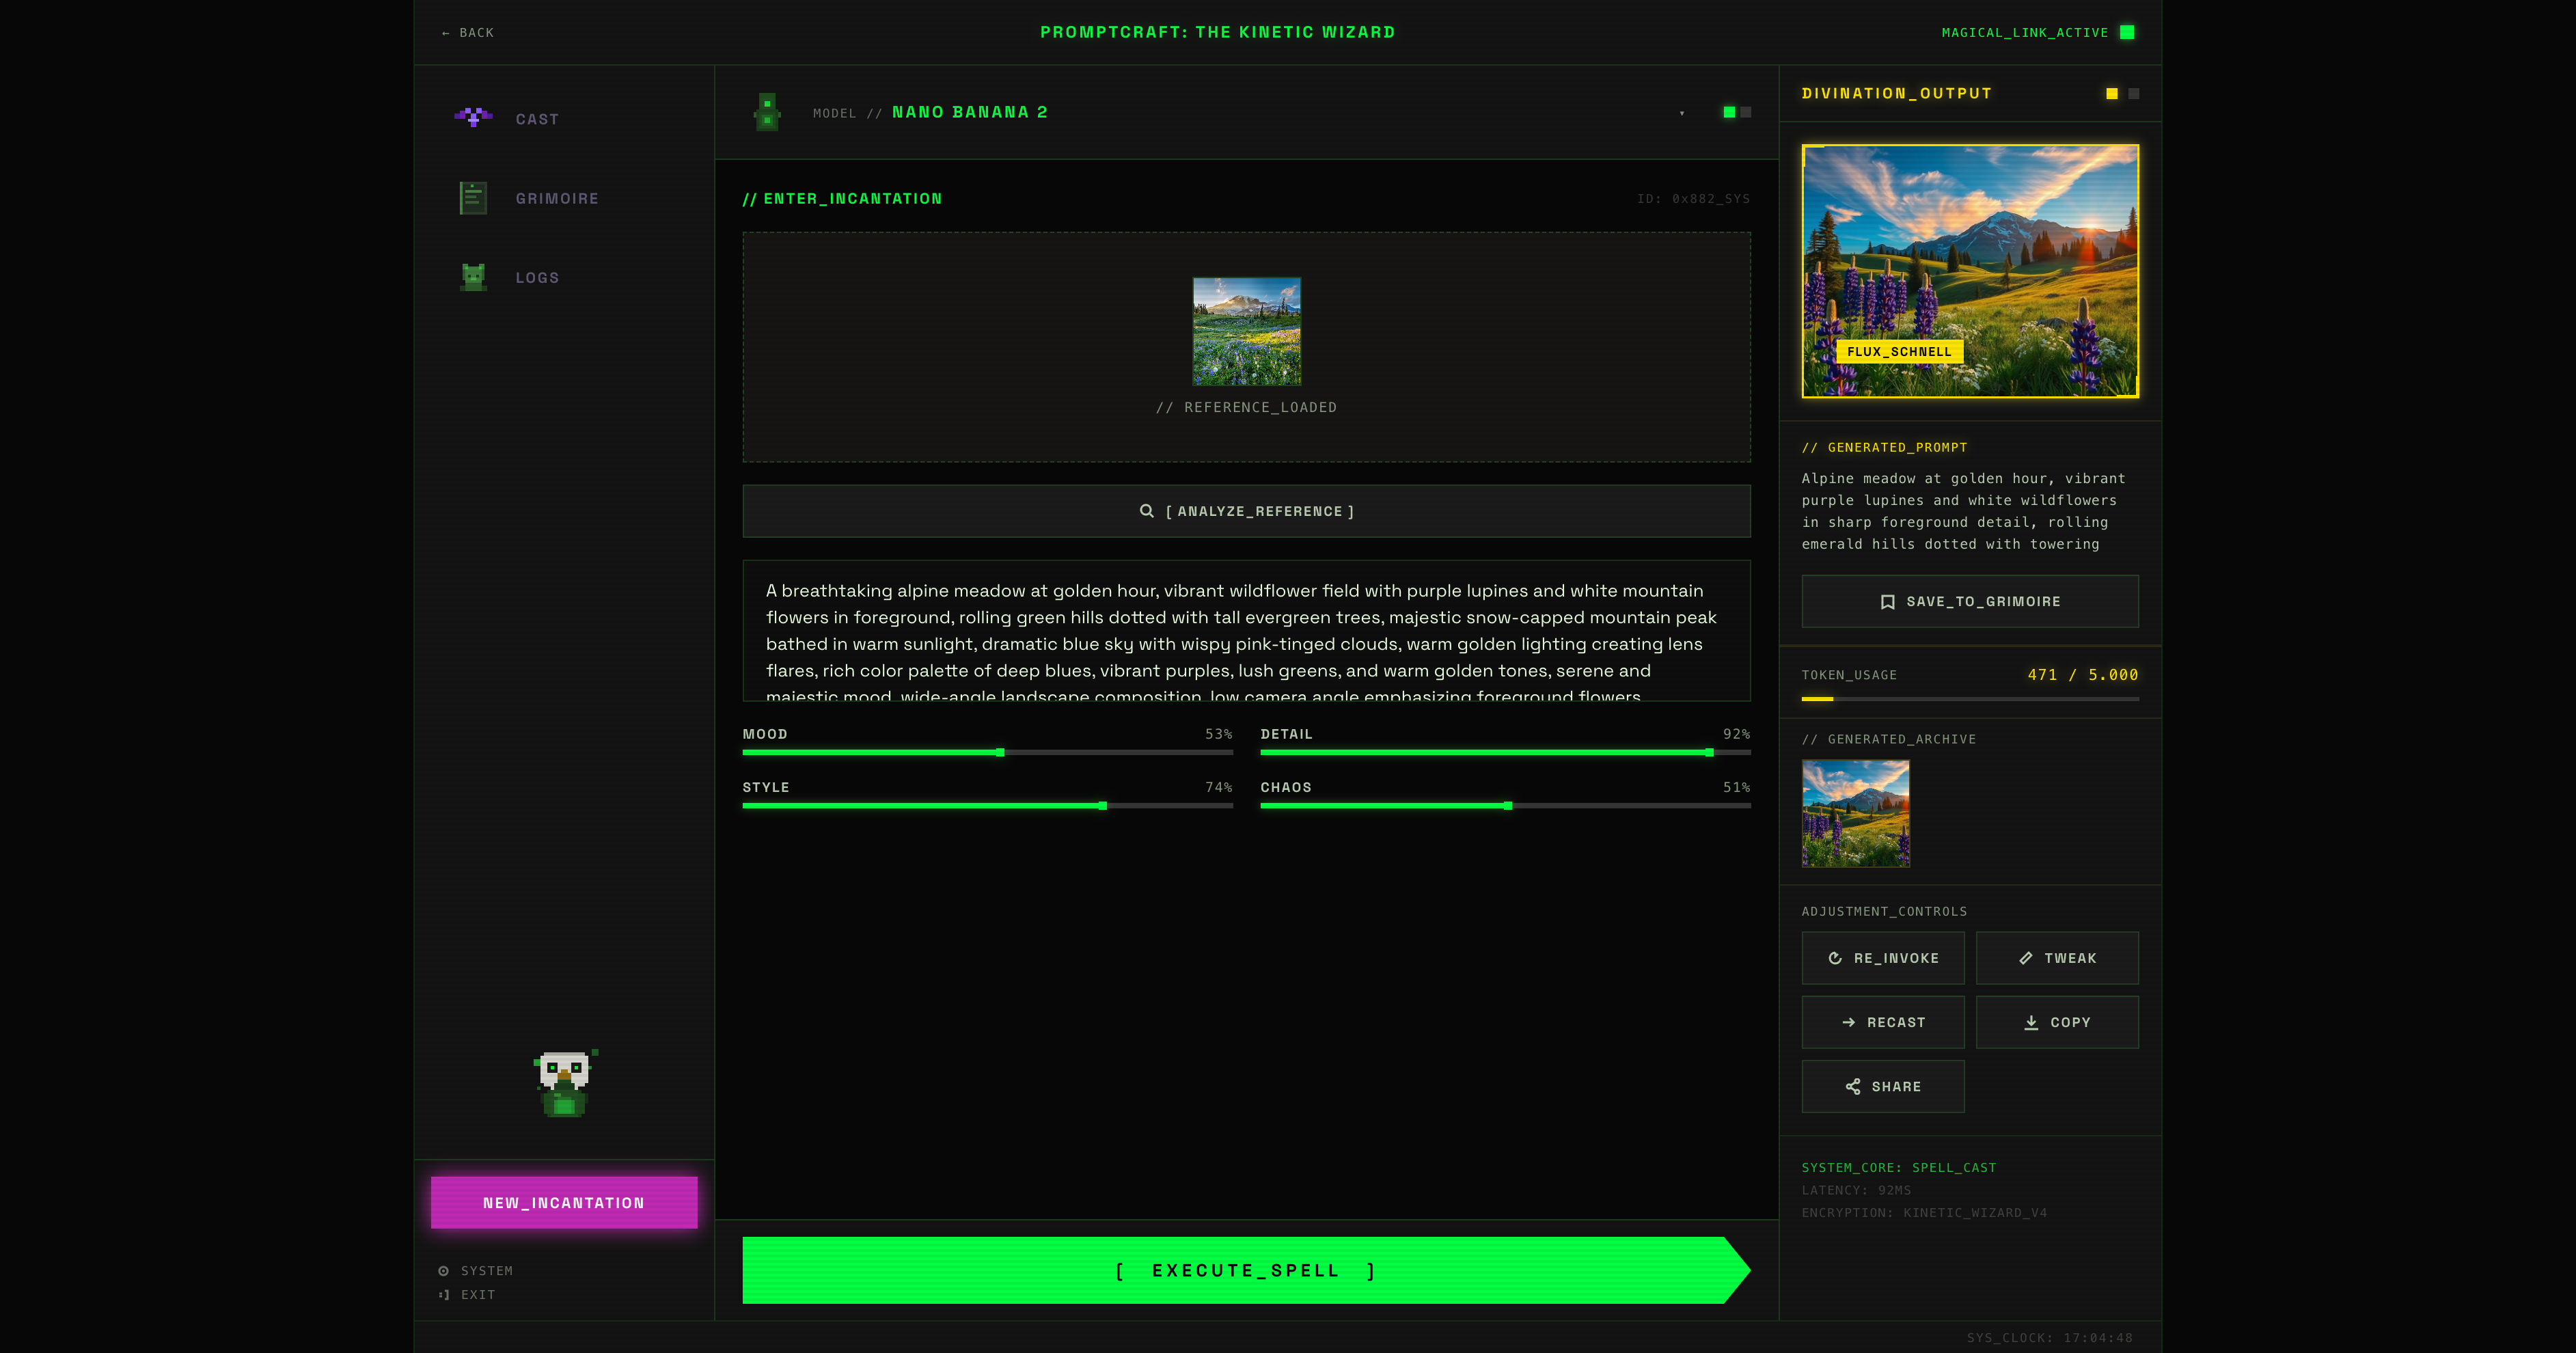Toggle the Magical_Link_Active green status square
The height and width of the screenshot is (1353, 2576).
2127,32
